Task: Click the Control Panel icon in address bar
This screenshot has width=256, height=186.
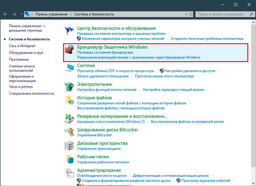Action: 27,14
